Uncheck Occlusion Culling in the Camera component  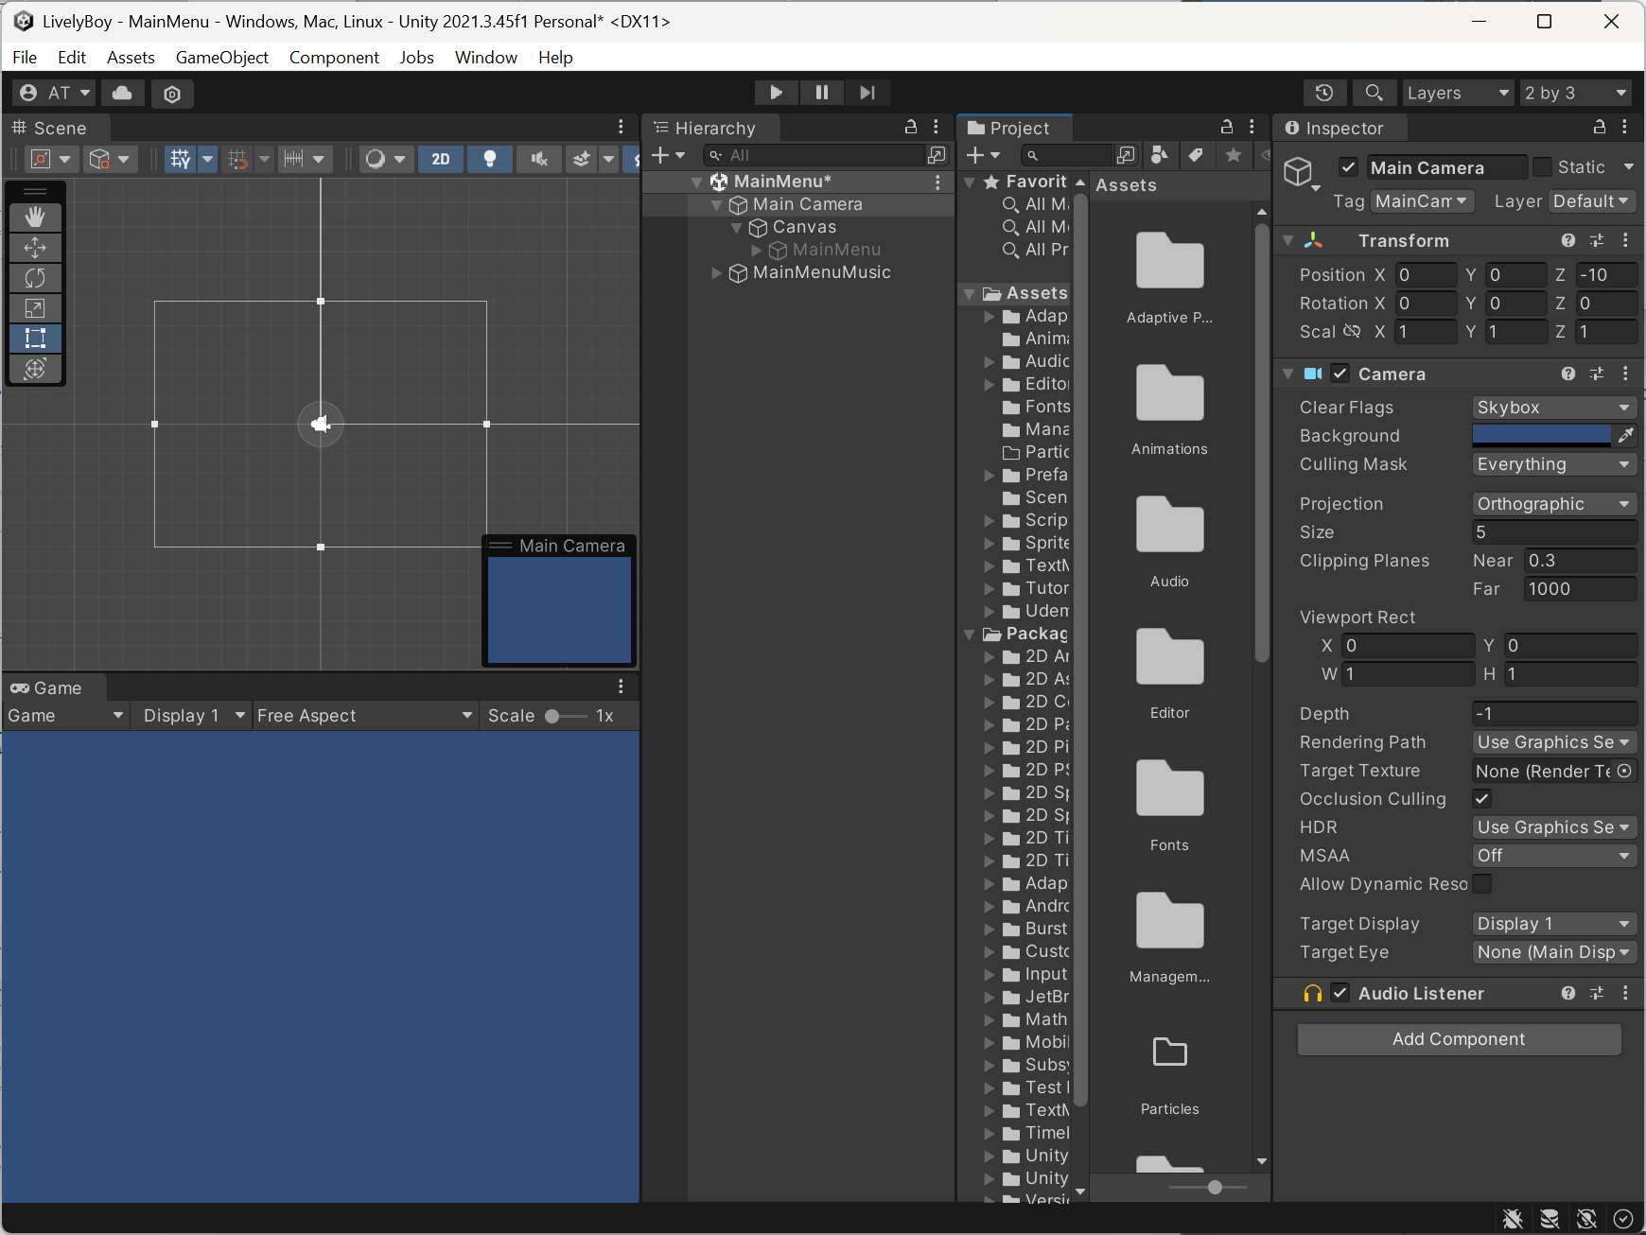(1482, 798)
